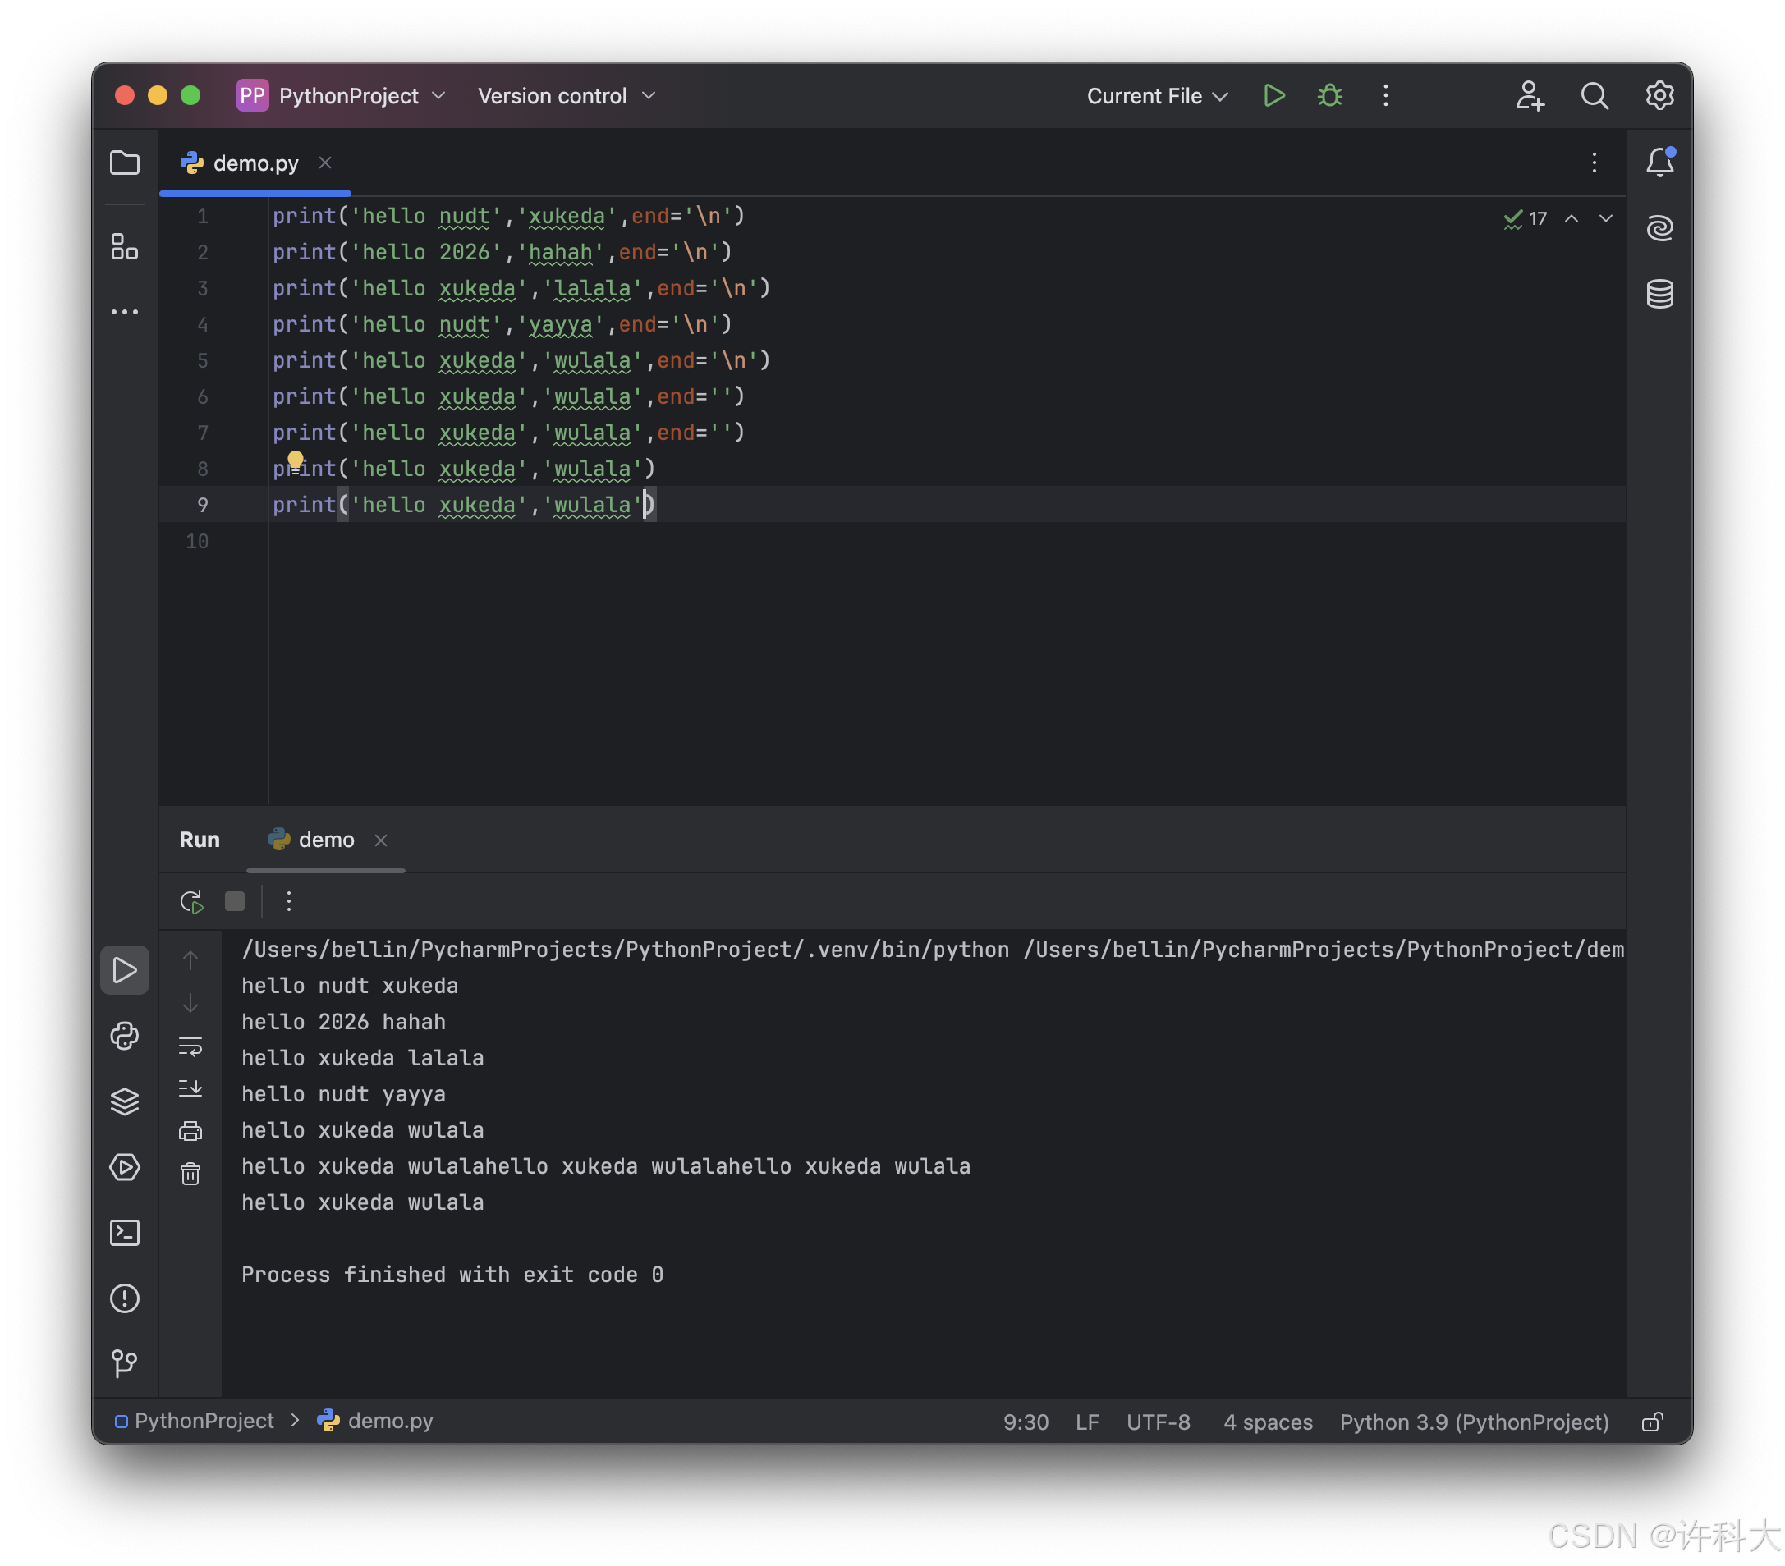
Task: Run the current file with green play icon
Action: 1274,95
